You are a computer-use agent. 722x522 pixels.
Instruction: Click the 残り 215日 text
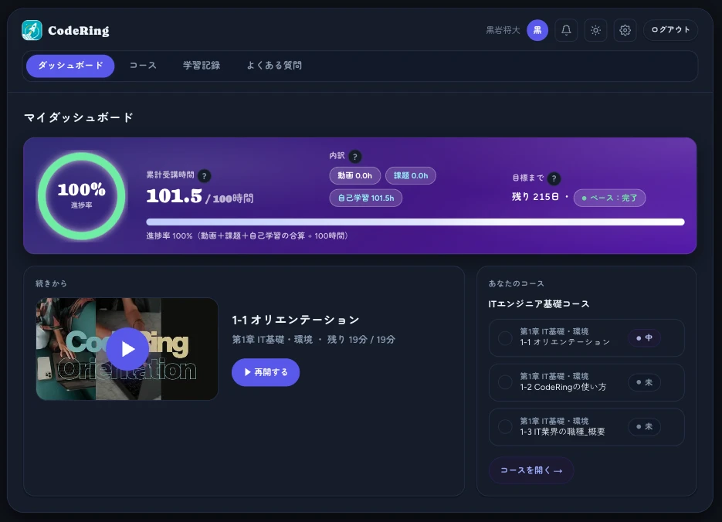coord(535,197)
